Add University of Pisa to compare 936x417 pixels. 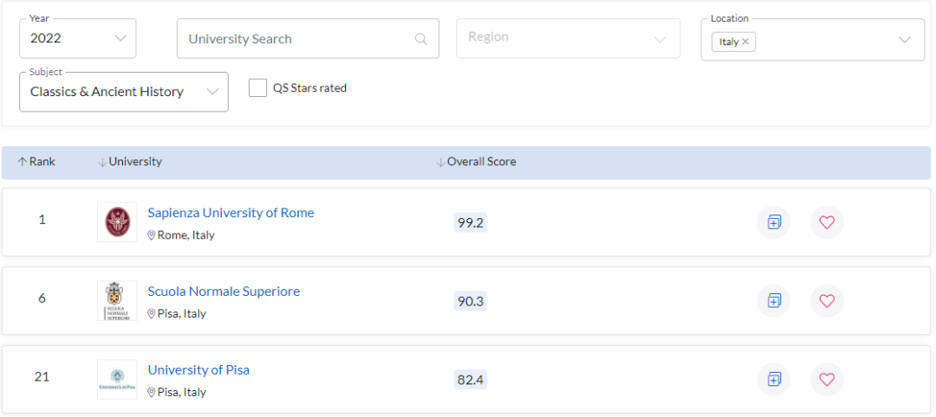(x=774, y=379)
